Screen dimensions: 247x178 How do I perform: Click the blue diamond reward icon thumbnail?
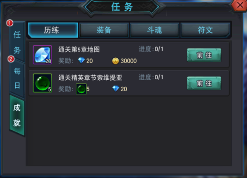(42, 55)
